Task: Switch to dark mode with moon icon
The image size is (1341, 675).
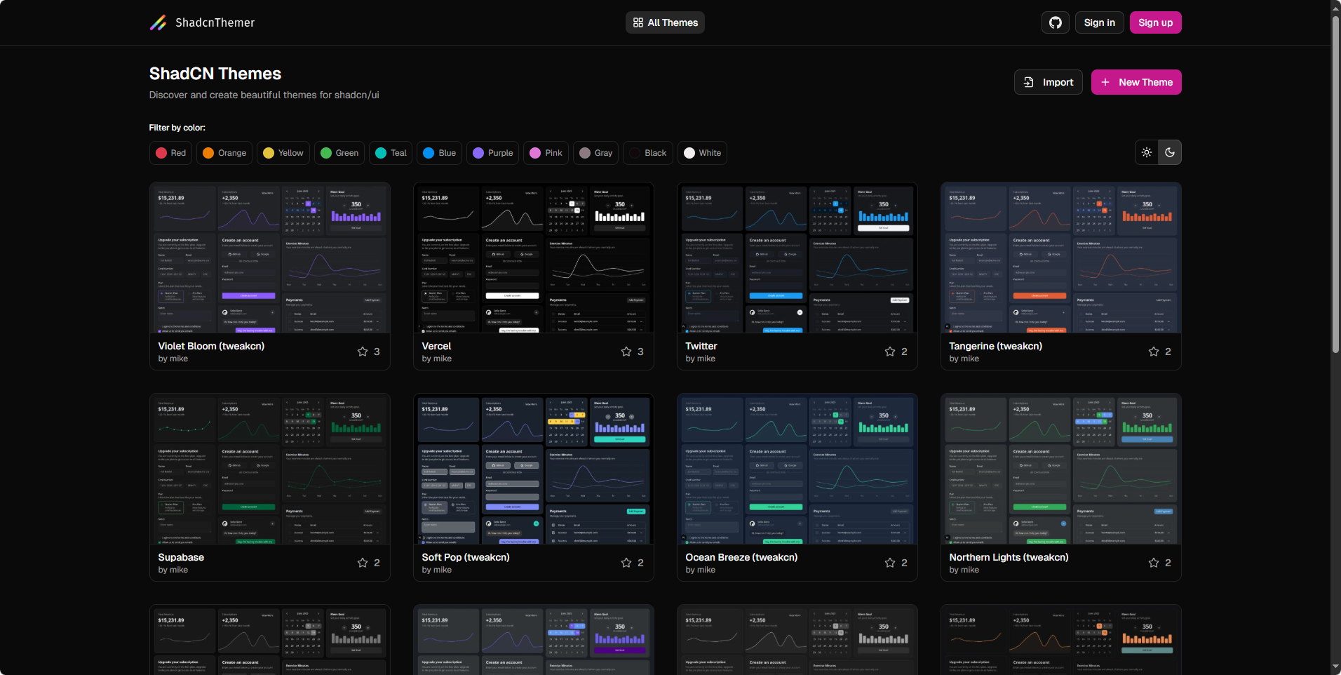Action: point(1170,152)
